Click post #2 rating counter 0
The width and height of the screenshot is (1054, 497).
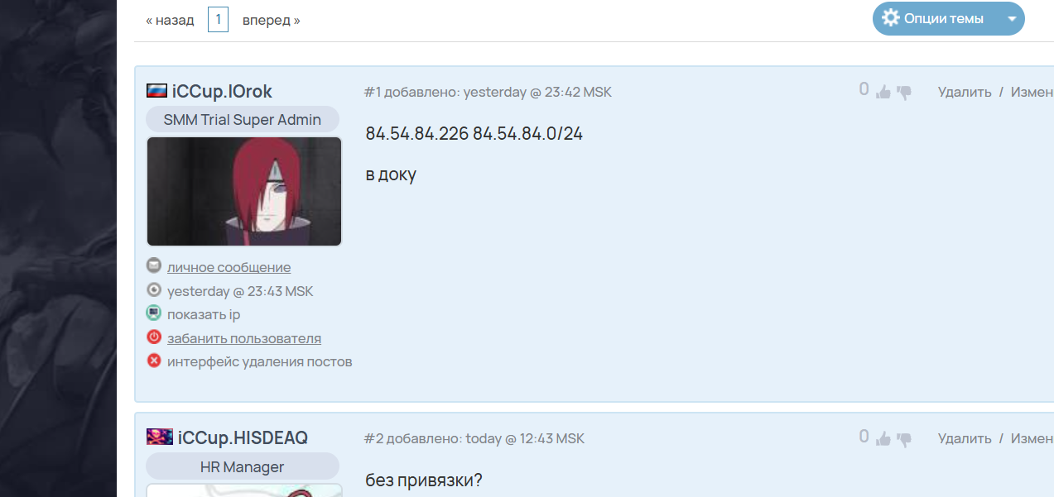(864, 436)
